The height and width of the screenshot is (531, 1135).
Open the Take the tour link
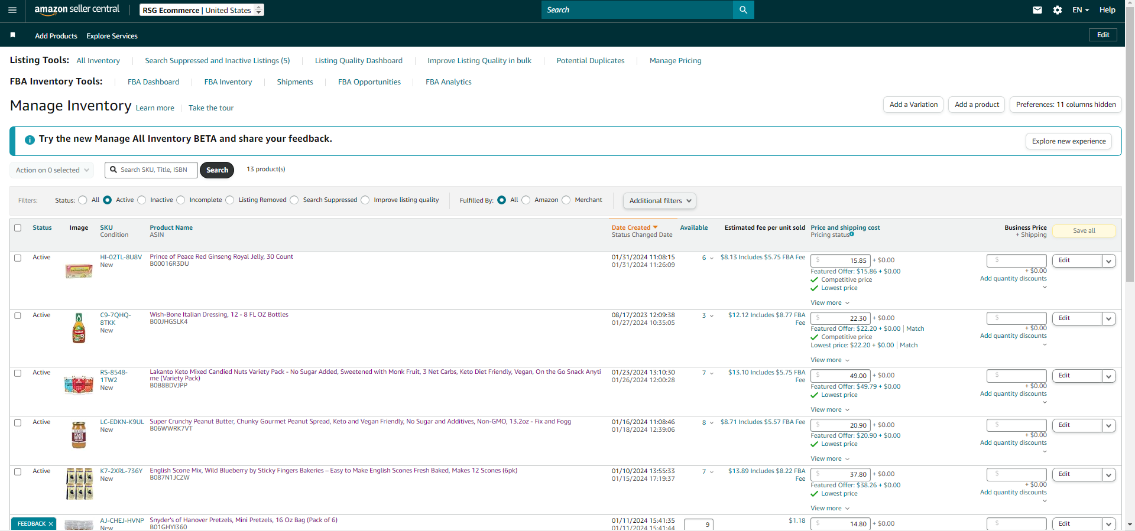(211, 108)
